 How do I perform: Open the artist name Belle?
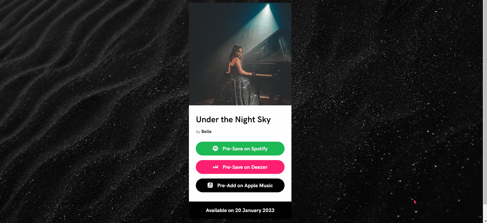click(206, 131)
